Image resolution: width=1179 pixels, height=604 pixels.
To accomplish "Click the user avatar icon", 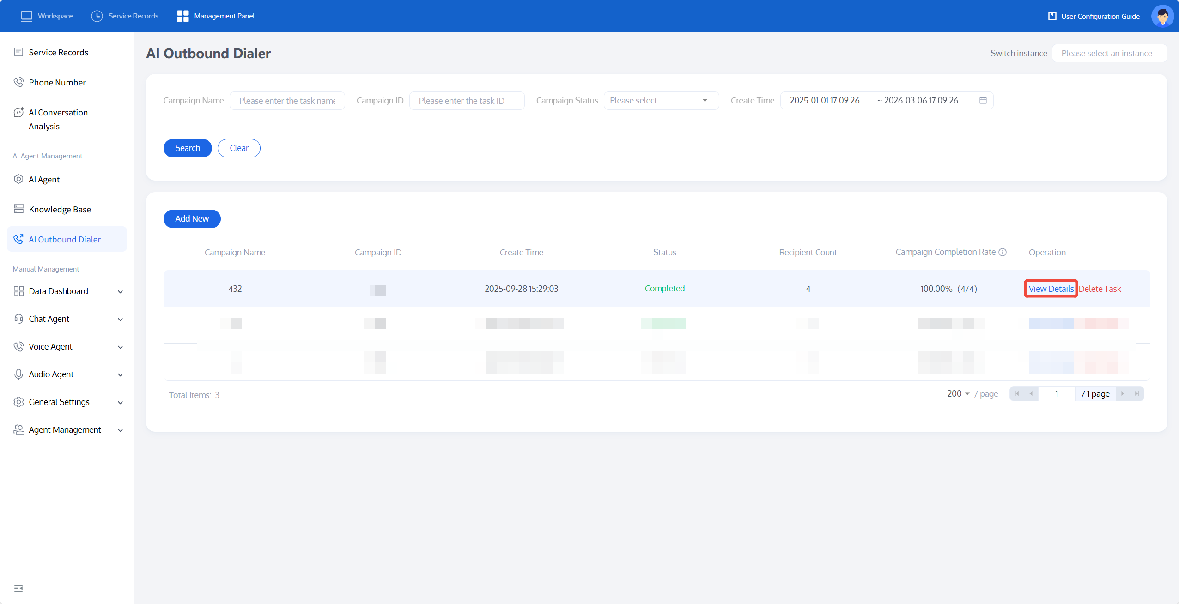I will [x=1162, y=16].
